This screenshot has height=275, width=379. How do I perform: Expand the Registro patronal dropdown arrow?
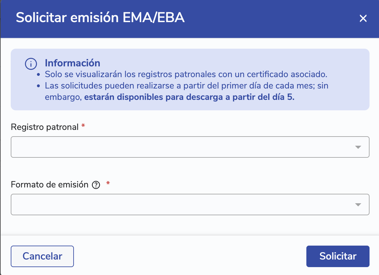point(358,147)
